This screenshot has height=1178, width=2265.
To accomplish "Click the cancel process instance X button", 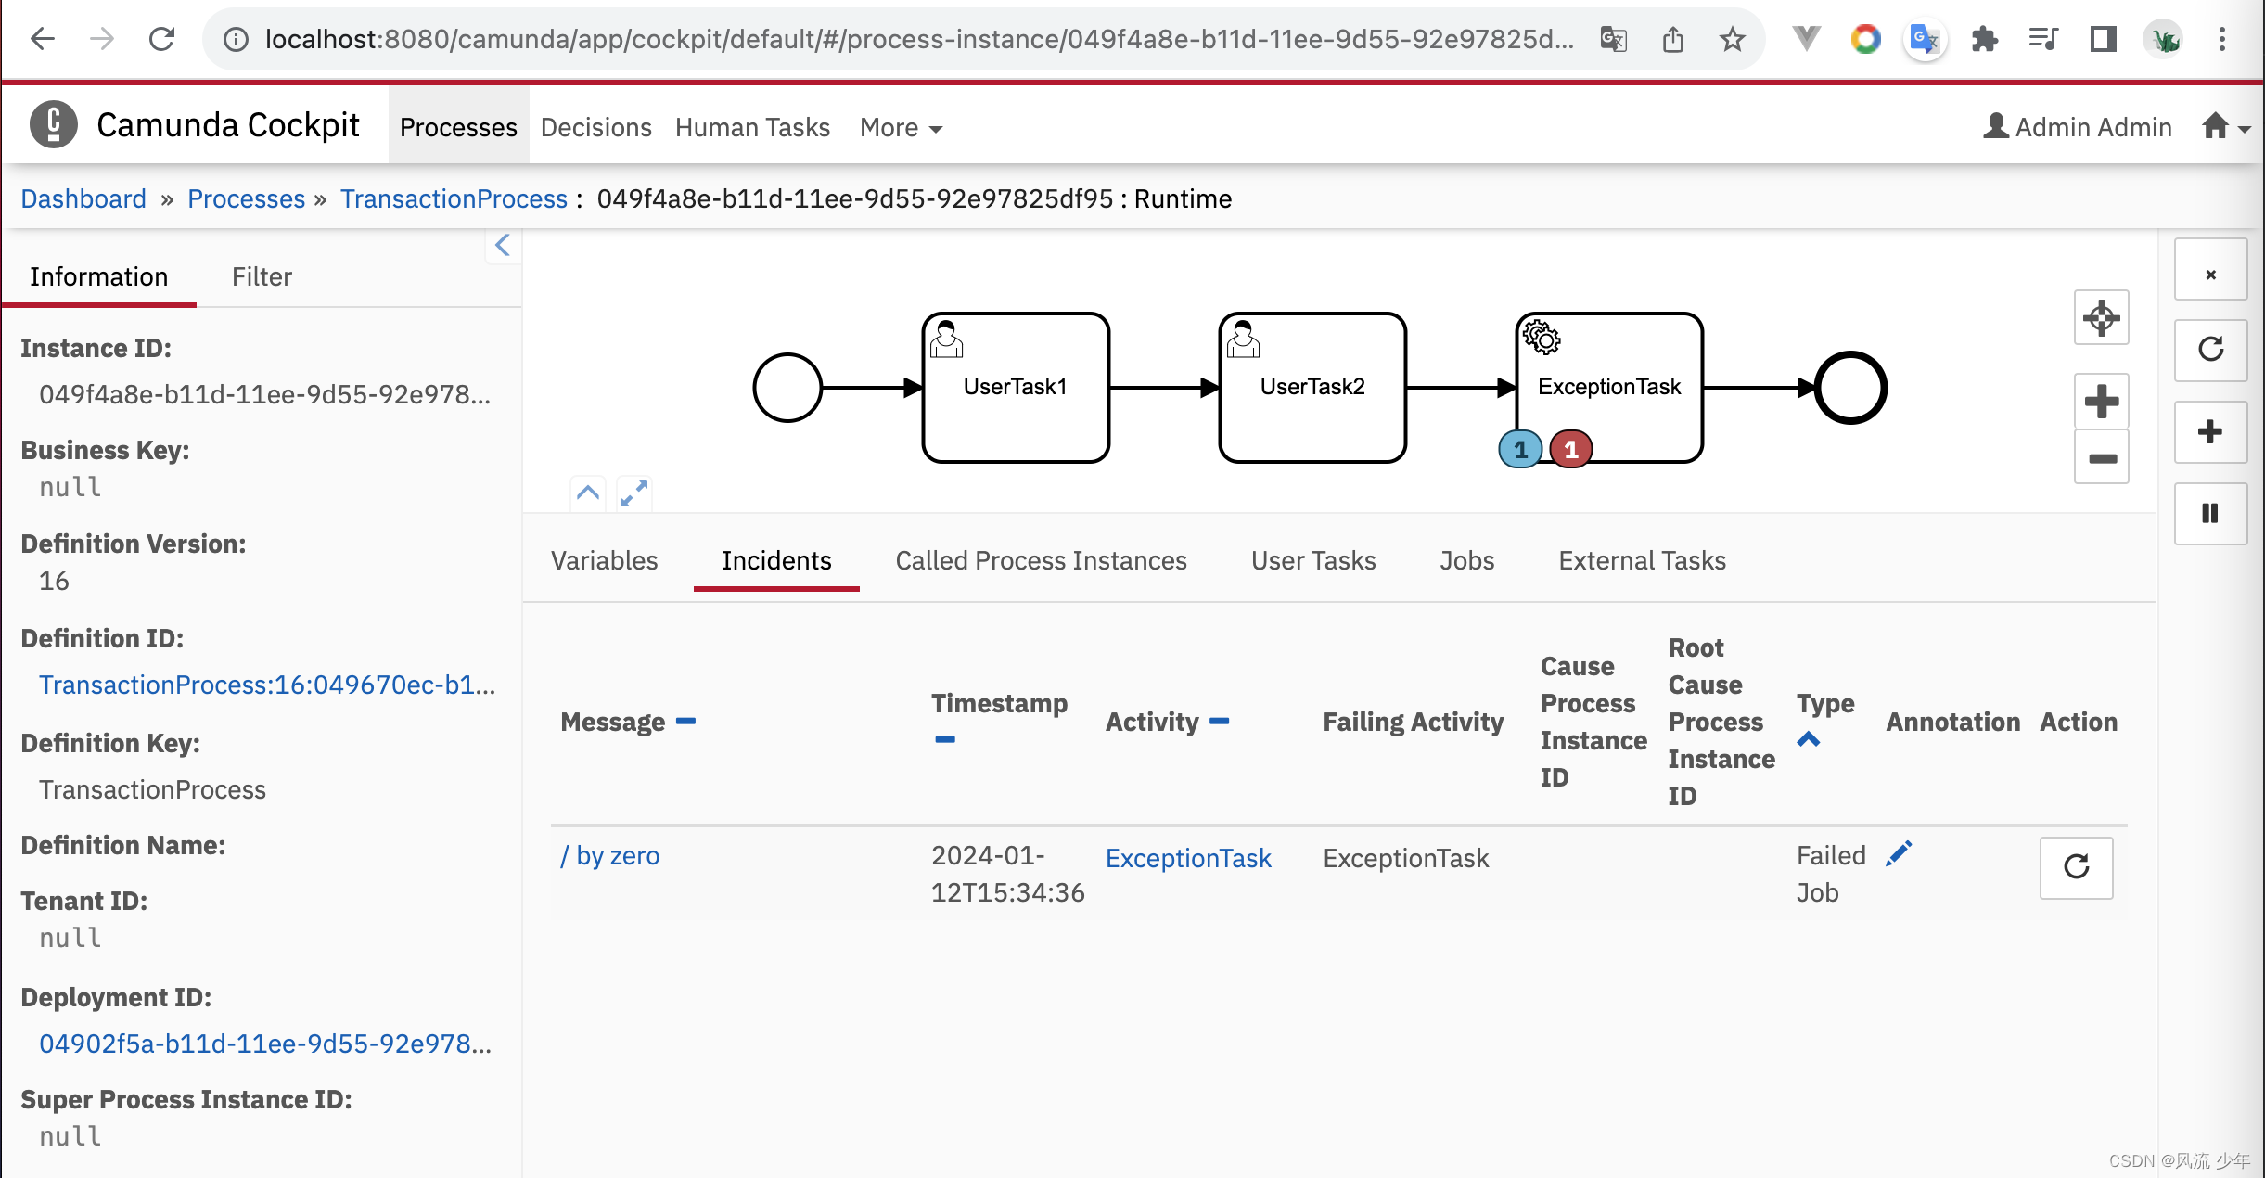I will [2211, 270].
